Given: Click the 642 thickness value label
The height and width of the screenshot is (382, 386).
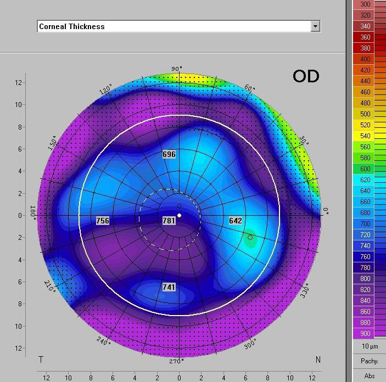Looking at the screenshot, I should (235, 221).
